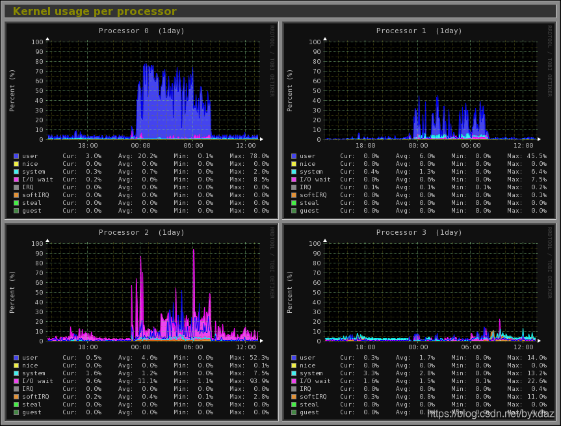Click Processor 1 IRQ 'Max: 0.2%' value
This screenshot has width=561, height=426.
coord(527,187)
